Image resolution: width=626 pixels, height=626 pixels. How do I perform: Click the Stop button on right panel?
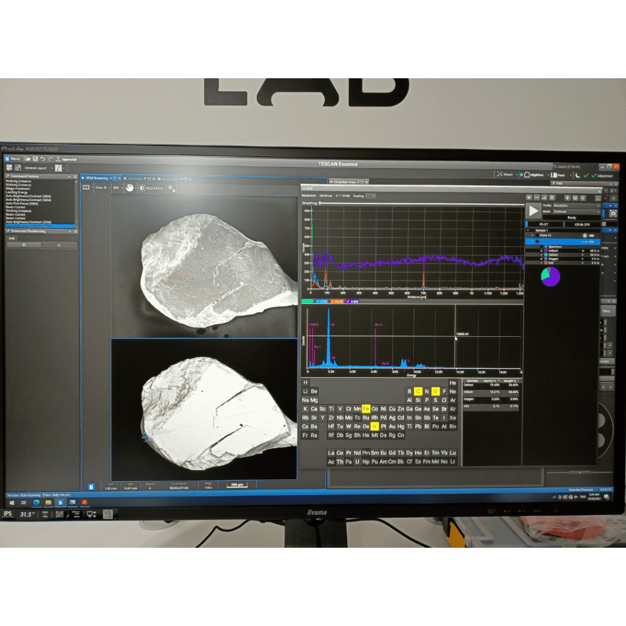coord(606,311)
